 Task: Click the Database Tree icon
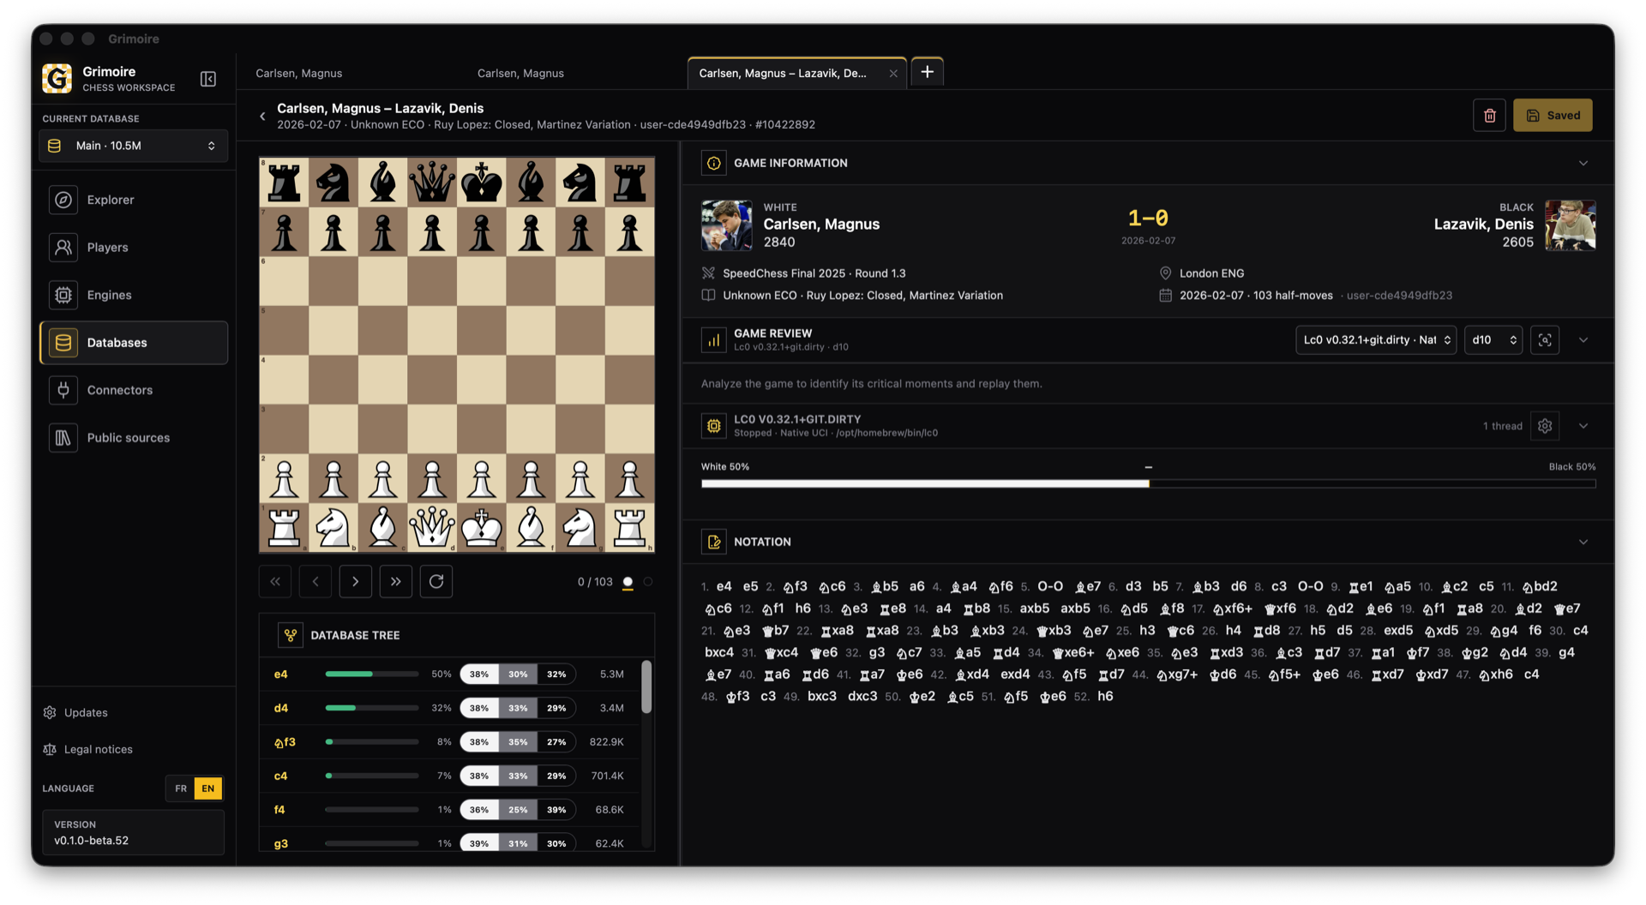point(291,636)
